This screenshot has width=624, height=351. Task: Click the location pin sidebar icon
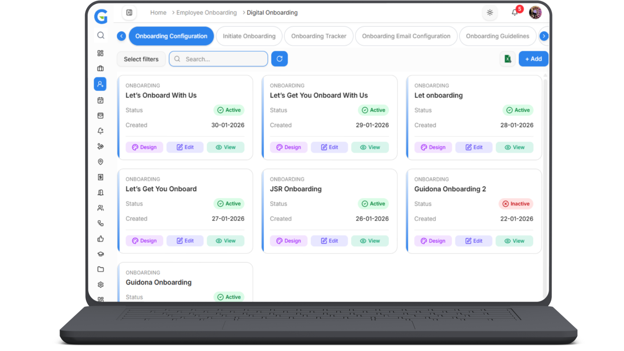[100, 162]
